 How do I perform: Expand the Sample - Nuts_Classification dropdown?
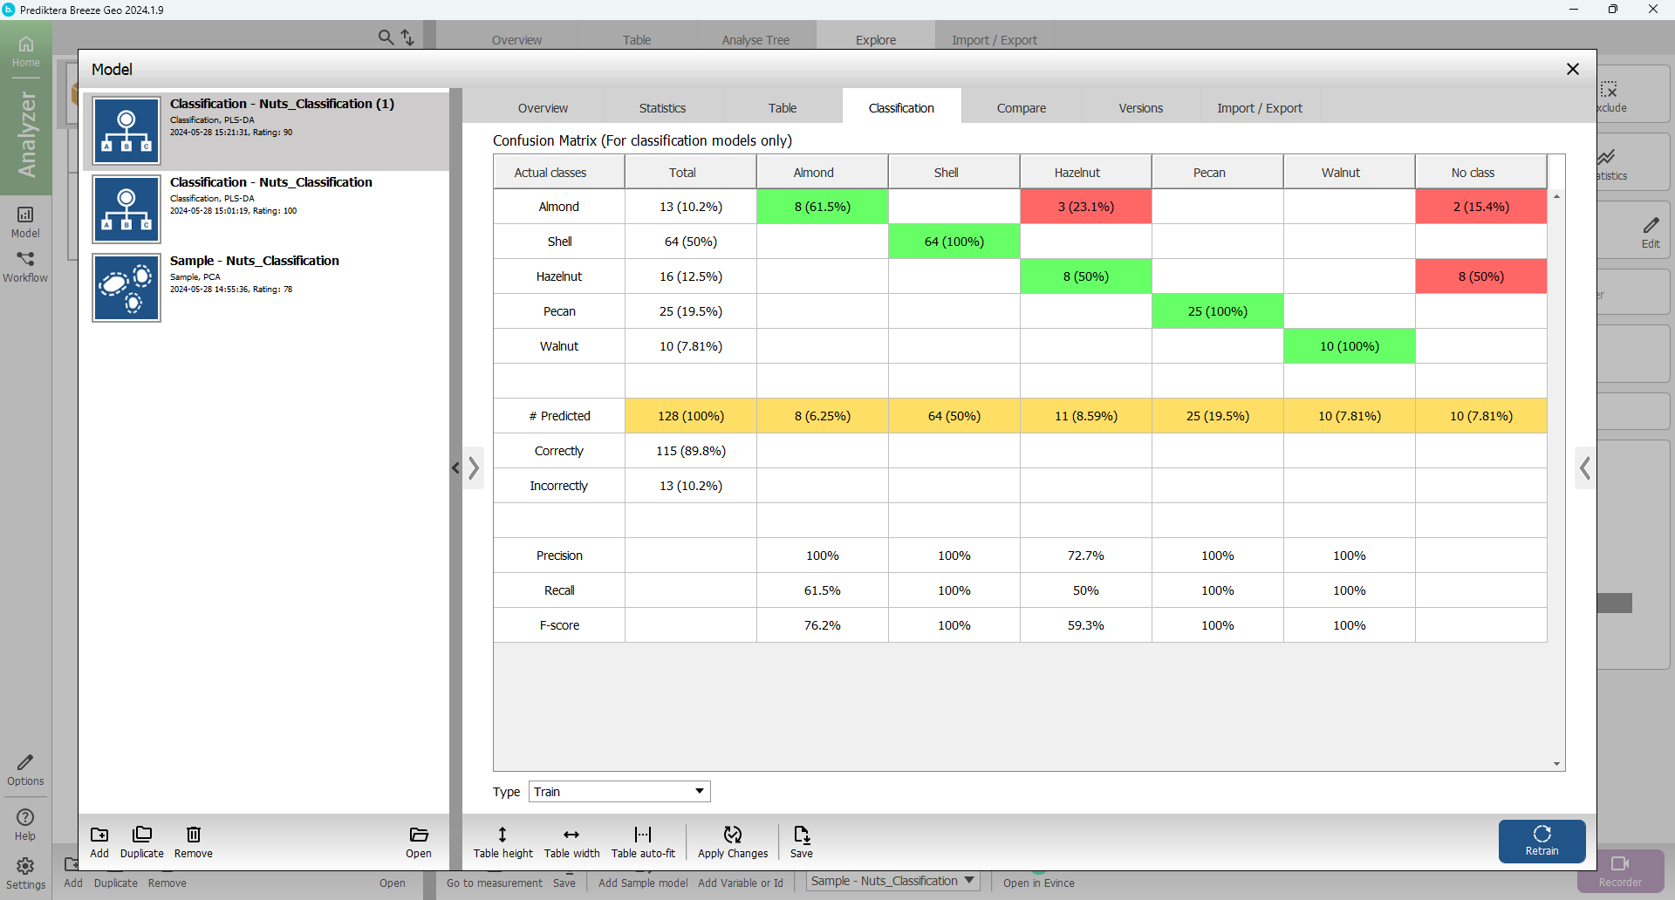[892, 881]
